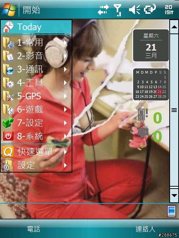Open 8-系統 menu label
Screen dimensions: 179x238
(x=30, y=136)
